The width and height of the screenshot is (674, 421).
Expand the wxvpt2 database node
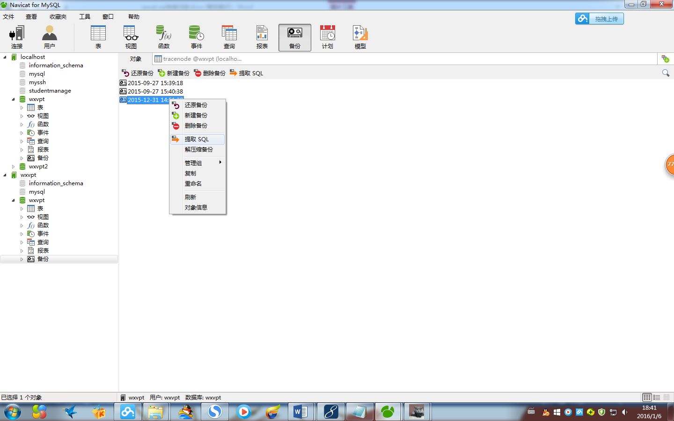[13, 167]
